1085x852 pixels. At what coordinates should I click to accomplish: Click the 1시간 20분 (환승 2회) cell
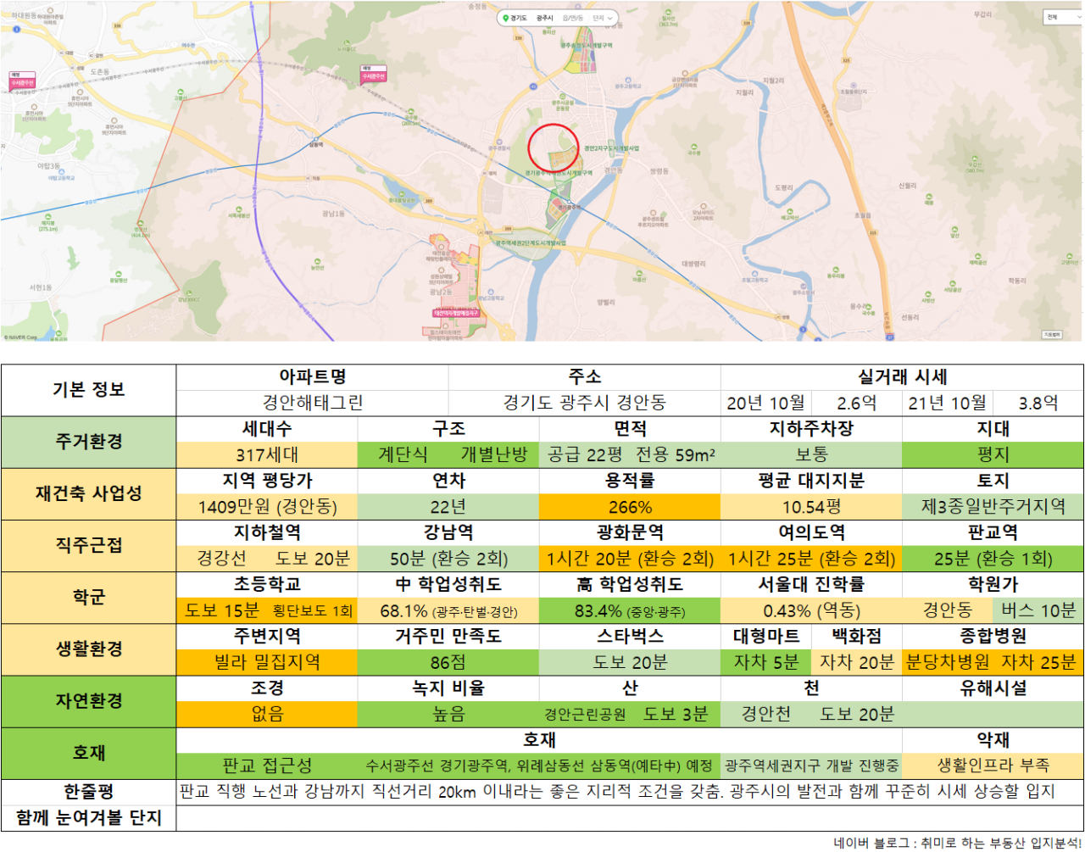tap(630, 559)
